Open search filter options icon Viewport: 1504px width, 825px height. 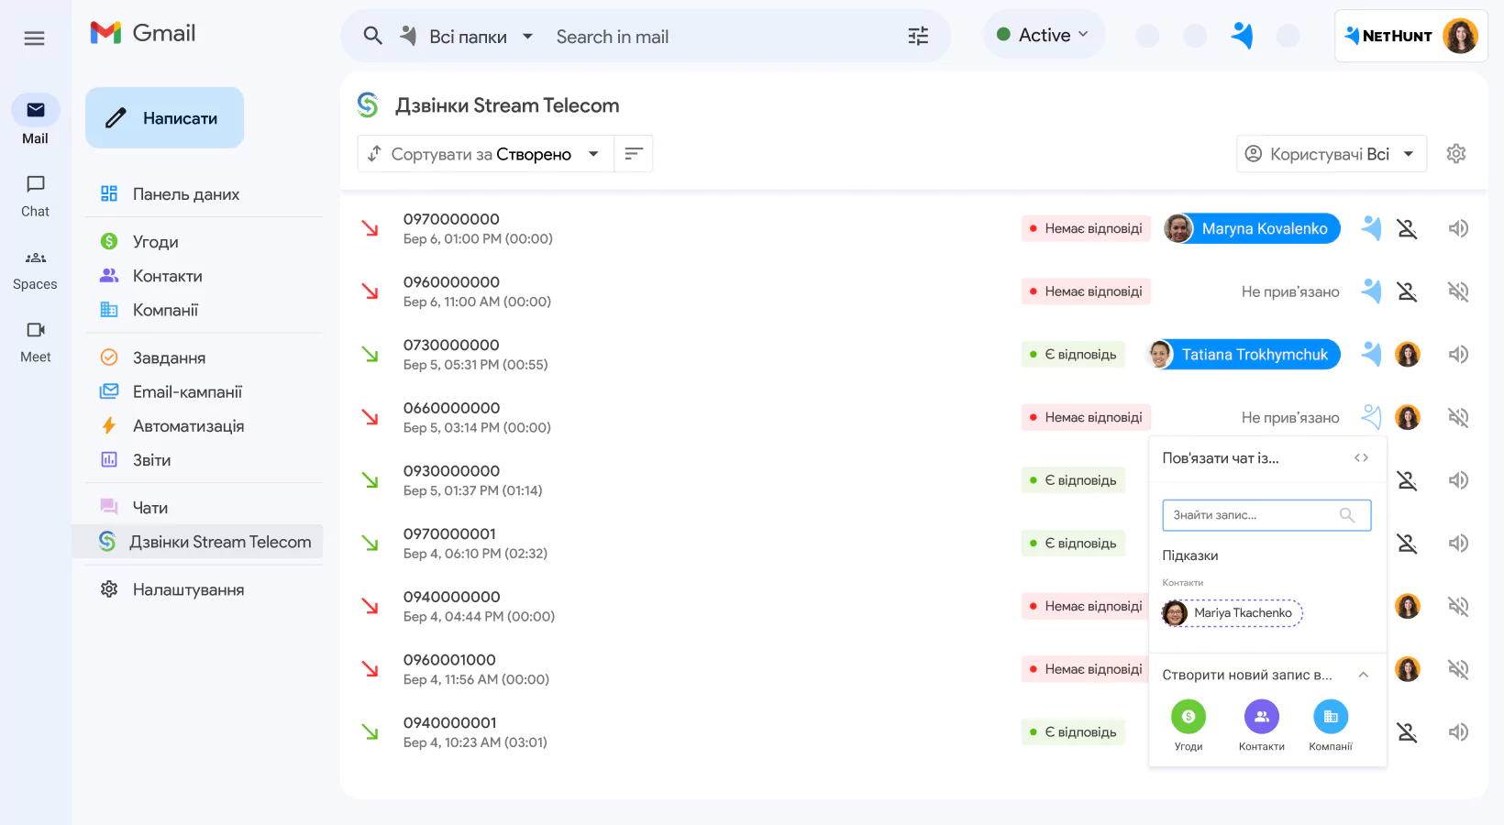click(x=918, y=36)
